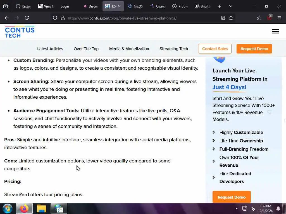Open Media & Monetization menu item

pos(129,49)
